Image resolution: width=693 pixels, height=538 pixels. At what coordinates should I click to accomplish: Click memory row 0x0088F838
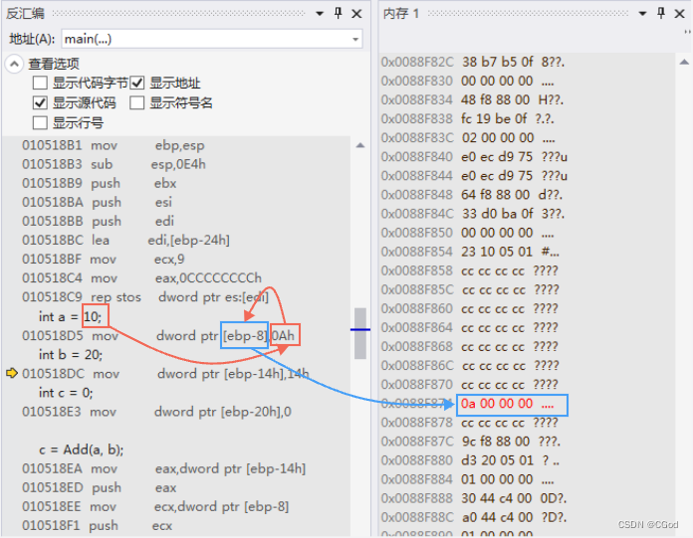pyautogui.click(x=468, y=118)
